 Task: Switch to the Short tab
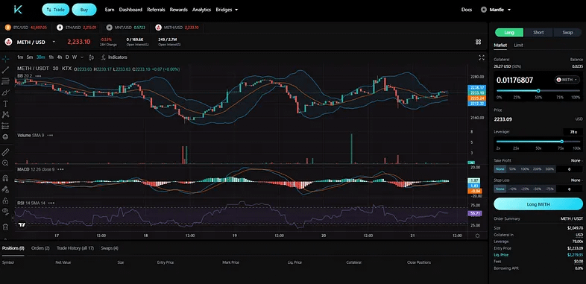tap(538, 33)
